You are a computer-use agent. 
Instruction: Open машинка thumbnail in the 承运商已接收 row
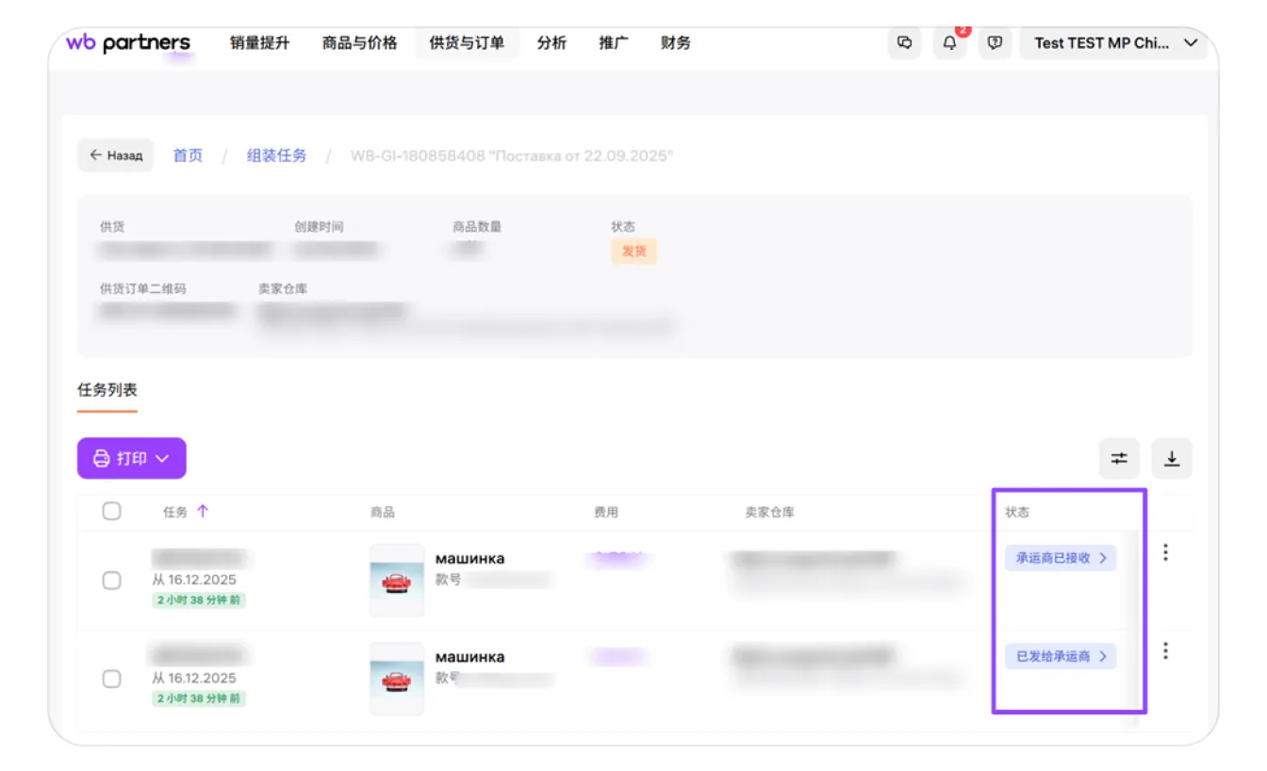click(397, 581)
